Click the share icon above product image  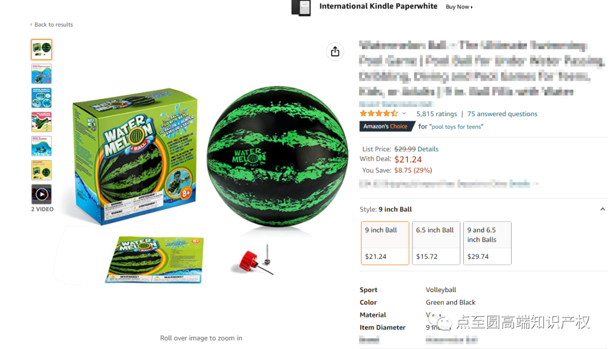tap(335, 52)
